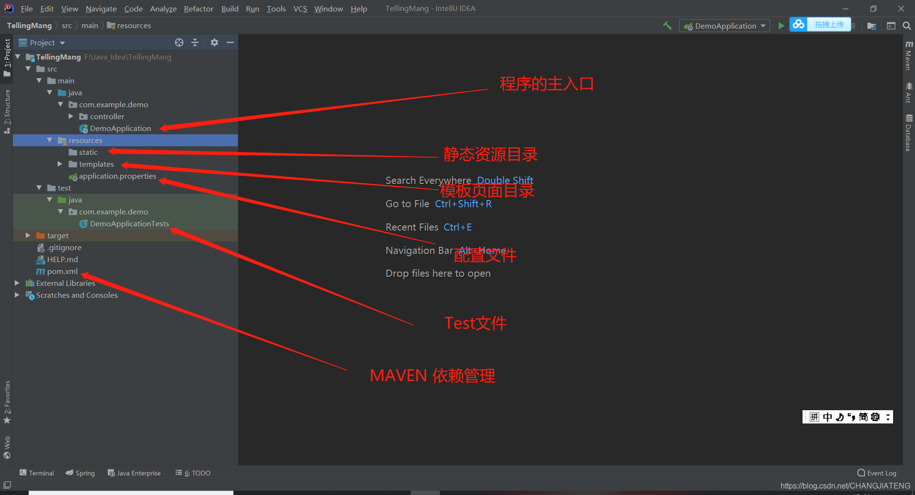Open the File menu
The width and height of the screenshot is (915, 495).
point(27,9)
